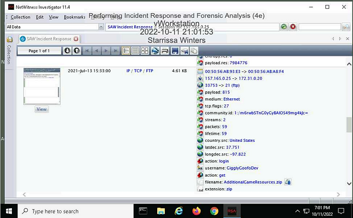This screenshot has height=218, width=353.
Task: Click the sort descending down-arrow icon
Action: 67,51
